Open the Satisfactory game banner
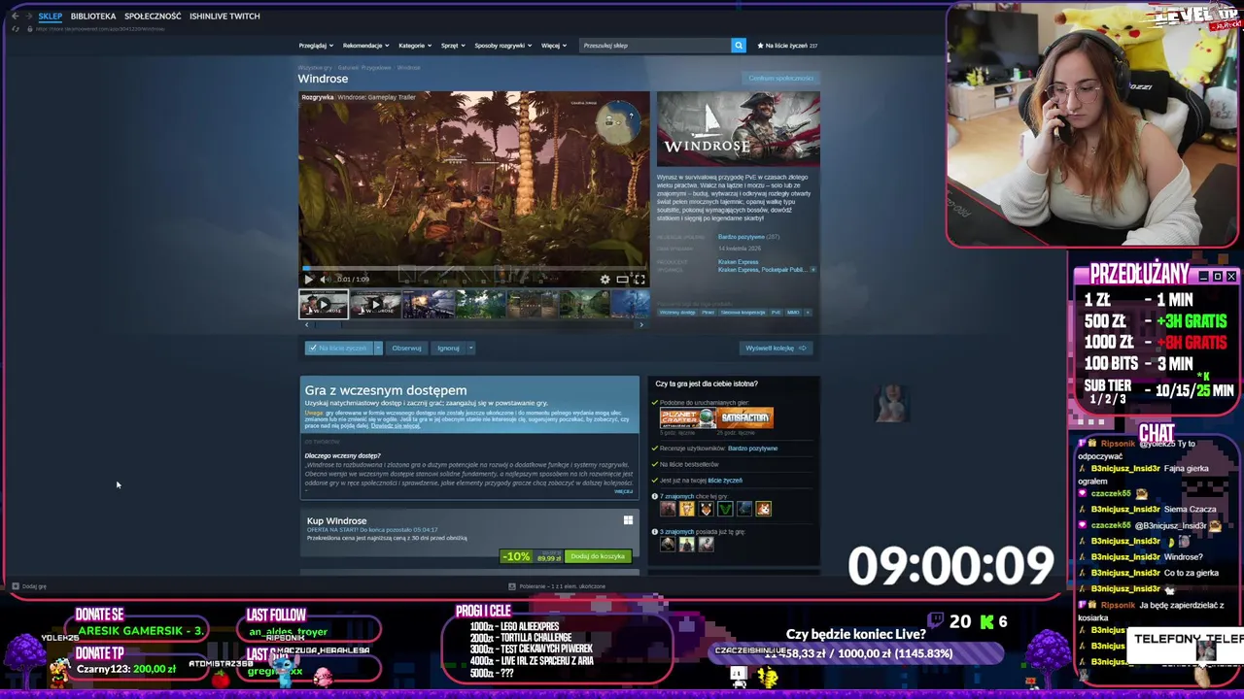The image size is (1244, 699). click(x=745, y=418)
